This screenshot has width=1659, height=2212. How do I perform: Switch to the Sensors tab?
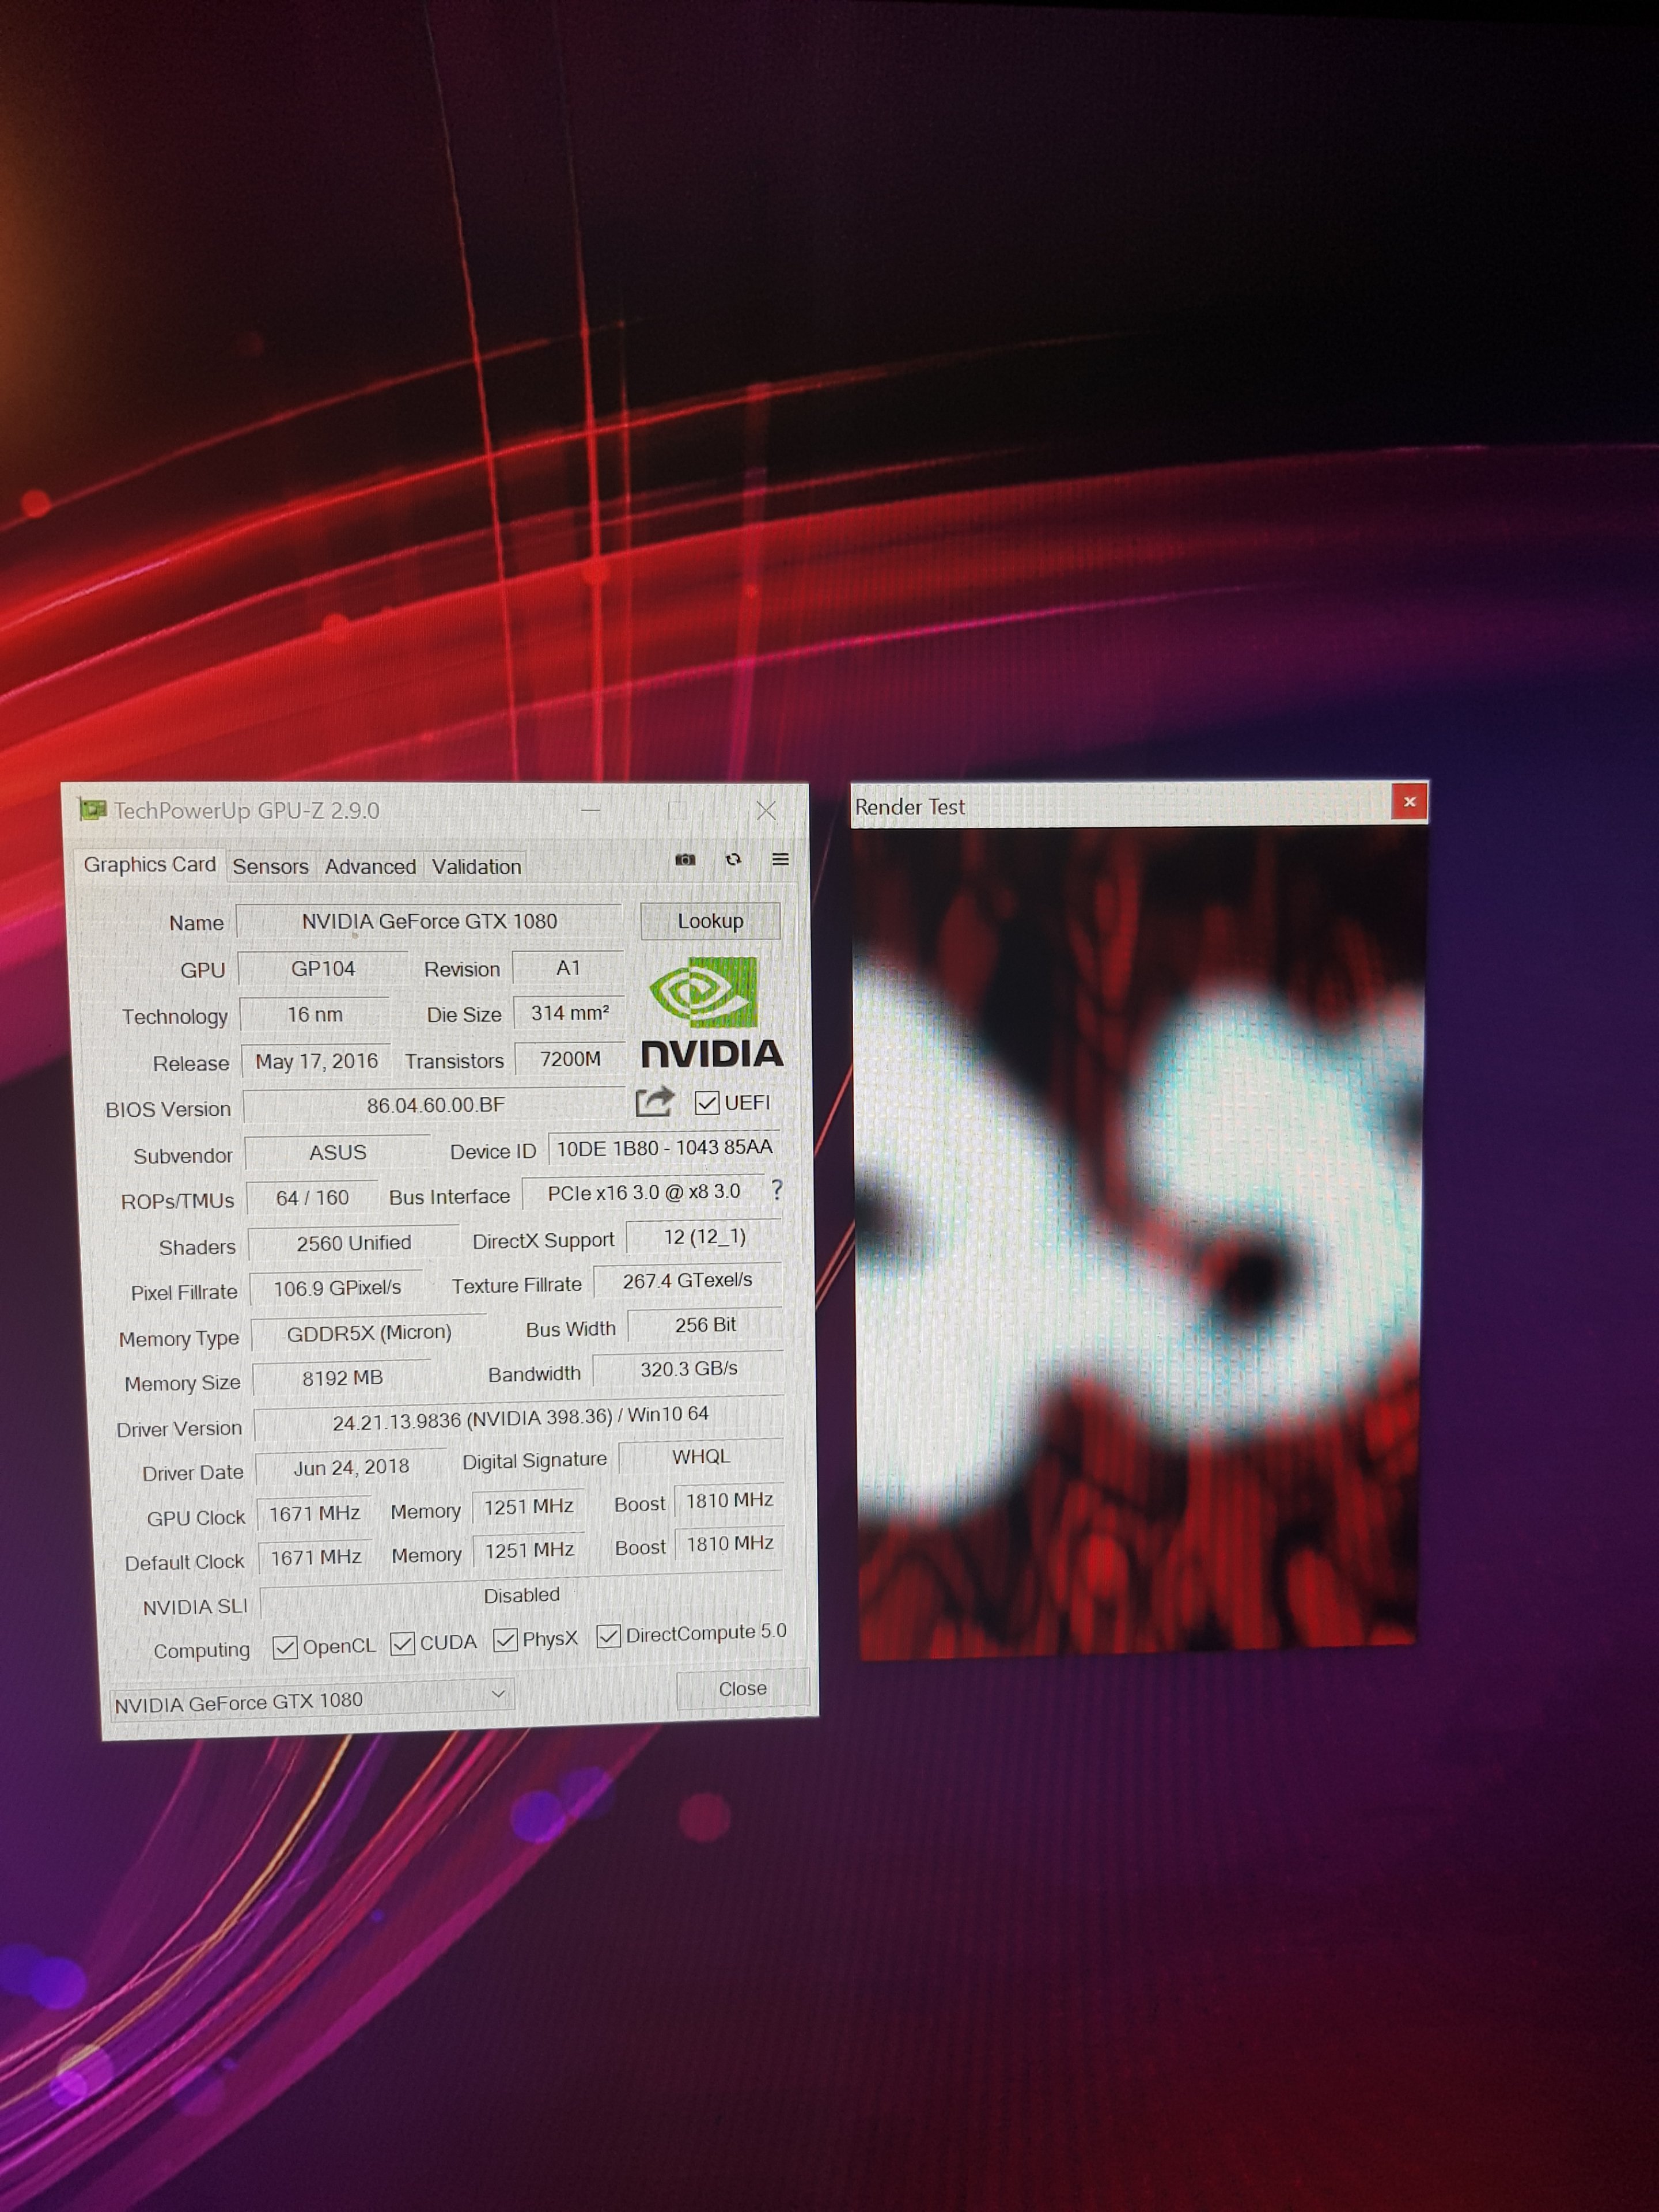(x=270, y=866)
